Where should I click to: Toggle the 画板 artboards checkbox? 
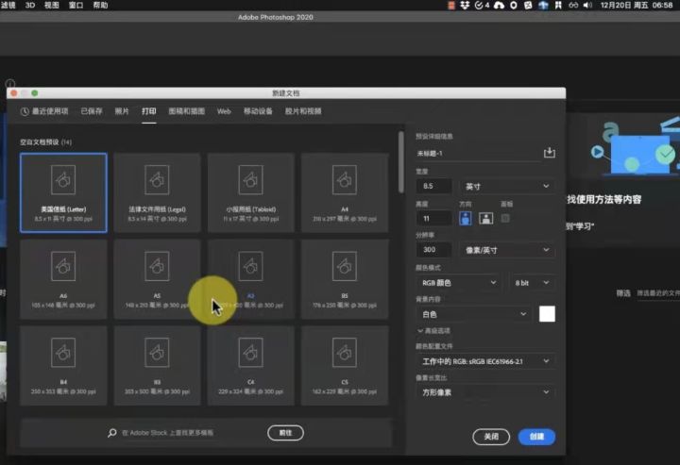[x=505, y=218]
